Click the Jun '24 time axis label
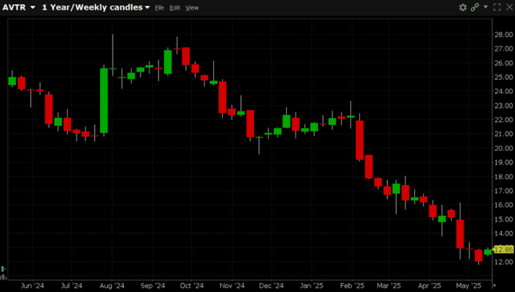The width and height of the screenshot is (515, 292). point(32,285)
